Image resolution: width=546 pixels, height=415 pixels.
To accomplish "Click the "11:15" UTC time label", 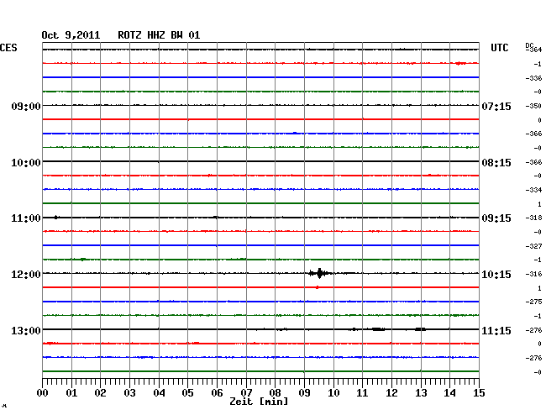I will (x=496, y=330).
